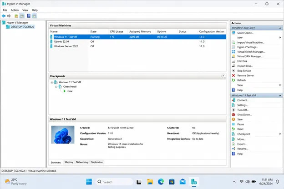The width and height of the screenshot is (284, 189).
Task: Switch to the Memory tab
Action: (69, 162)
